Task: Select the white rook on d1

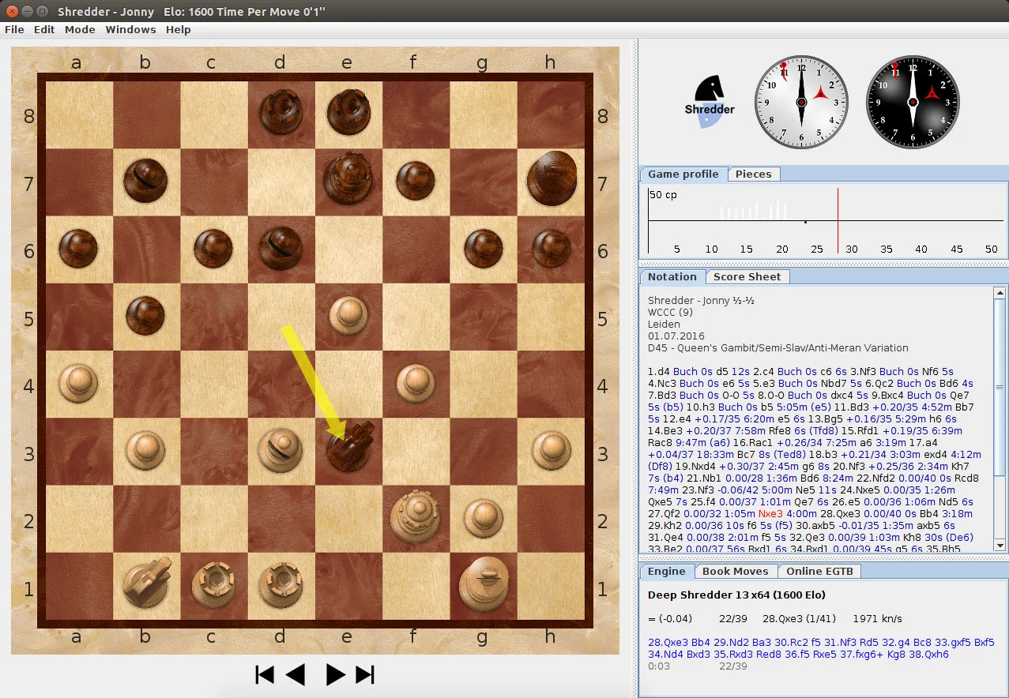Action: [281, 584]
